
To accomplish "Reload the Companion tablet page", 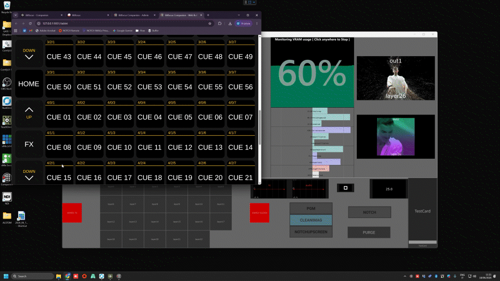I will point(30,23).
